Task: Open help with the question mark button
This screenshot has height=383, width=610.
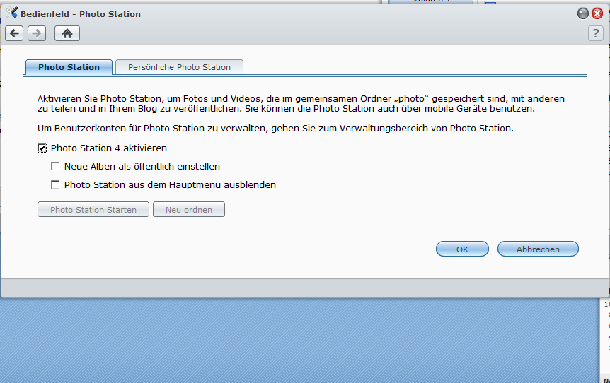Action: [595, 33]
